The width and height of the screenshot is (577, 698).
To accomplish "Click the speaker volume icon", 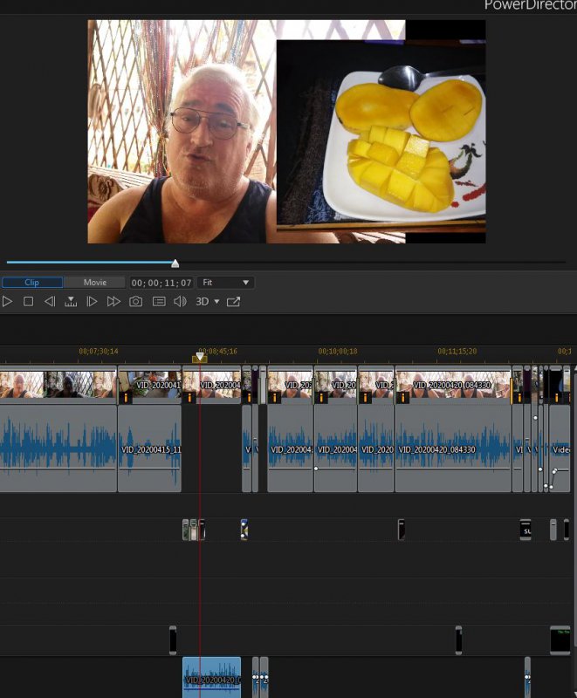I will point(180,302).
